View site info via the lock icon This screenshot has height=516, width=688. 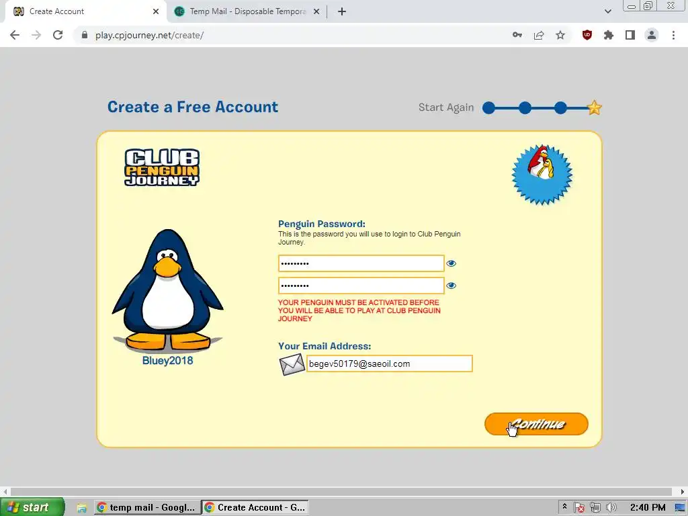pos(85,35)
